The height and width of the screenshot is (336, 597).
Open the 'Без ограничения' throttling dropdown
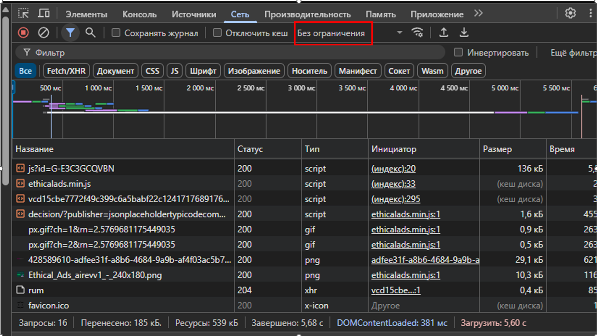click(350, 33)
